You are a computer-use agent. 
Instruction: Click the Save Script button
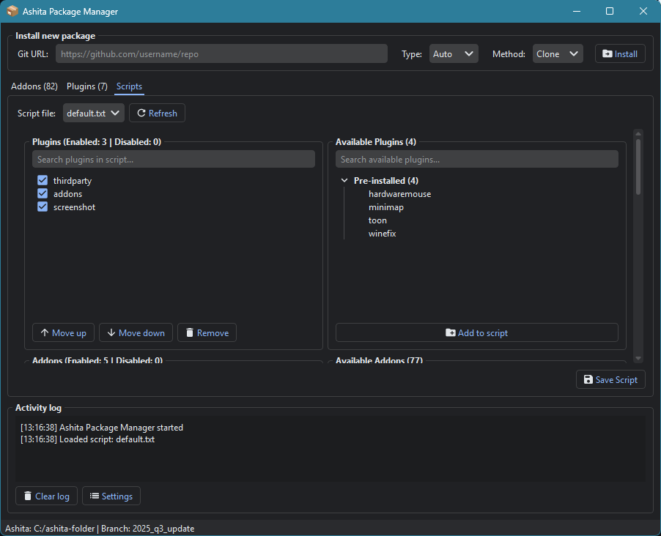(x=610, y=379)
